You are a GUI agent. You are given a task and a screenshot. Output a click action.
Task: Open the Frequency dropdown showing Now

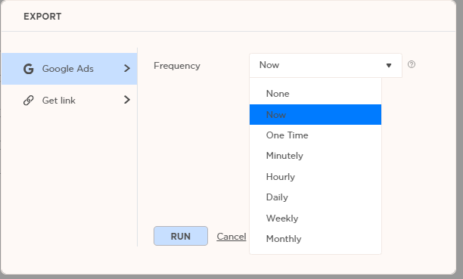pos(326,65)
